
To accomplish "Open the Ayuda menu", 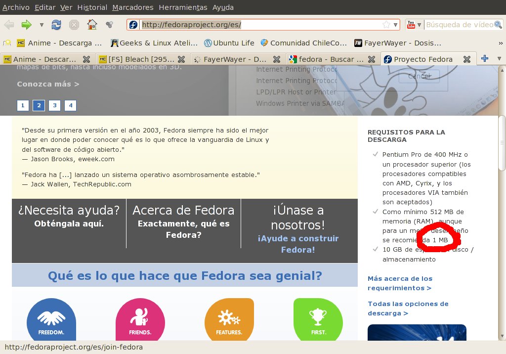I will pos(223,7).
